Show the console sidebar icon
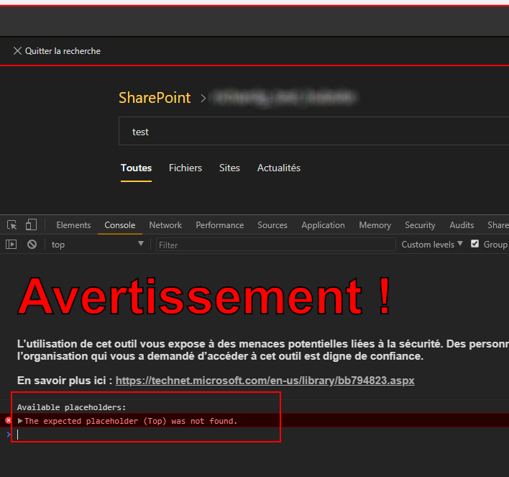 click(x=11, y=245)
